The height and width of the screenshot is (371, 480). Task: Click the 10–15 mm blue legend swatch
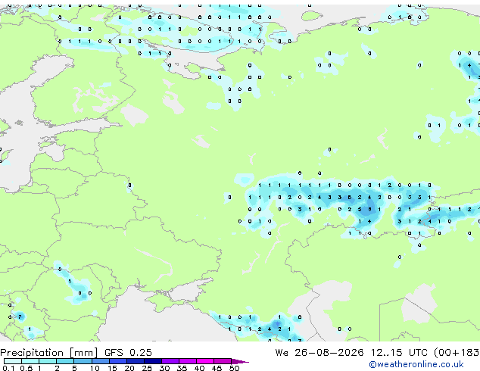101,361
